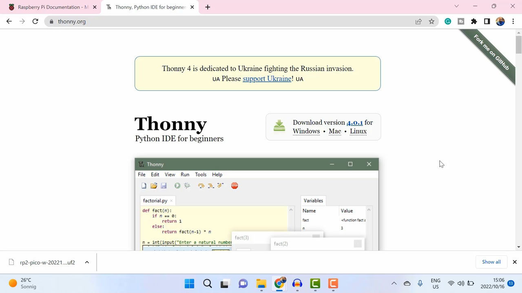Image resolution: width=522 pixels, height=293 pixels.
Task: Choose the Linux download link
Action: click(358, 131)
